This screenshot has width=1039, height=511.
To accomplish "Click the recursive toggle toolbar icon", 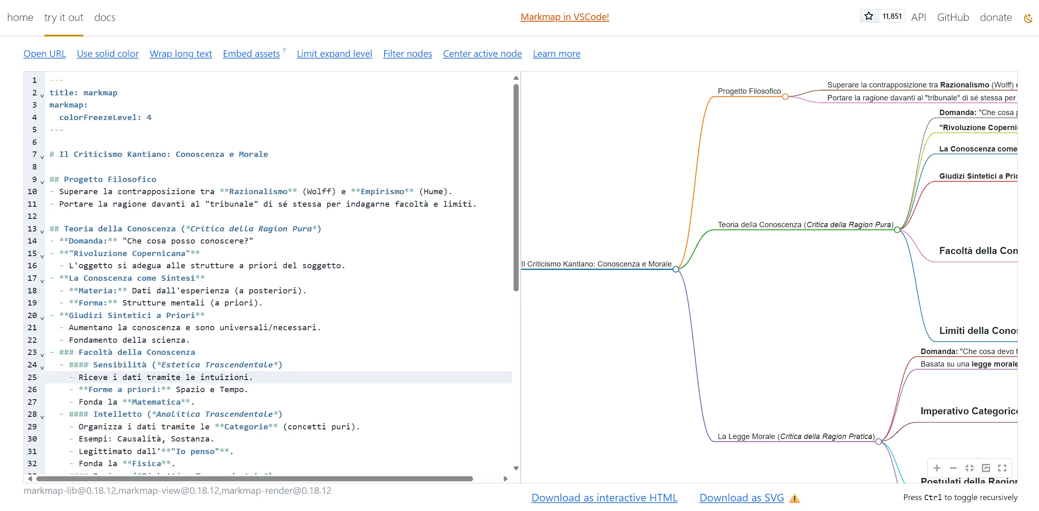I will click(x=986, y=468).
